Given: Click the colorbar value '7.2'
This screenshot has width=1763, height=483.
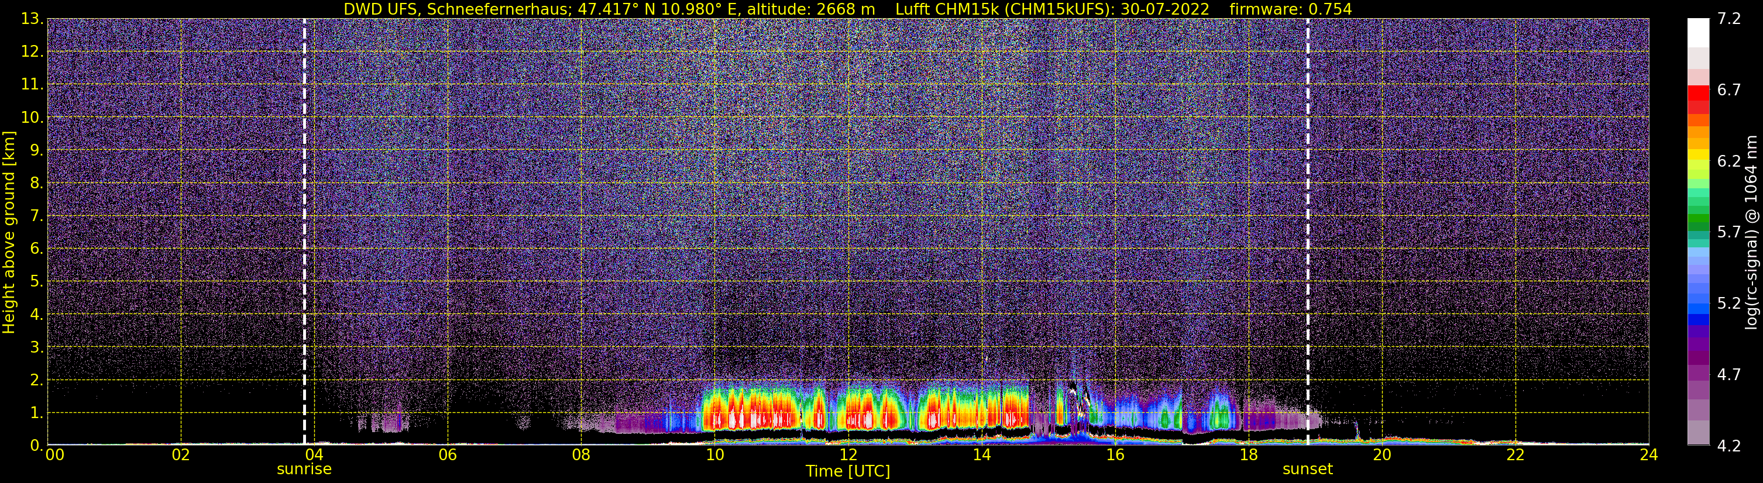Looking at the screenshot, I should (1730, 19).
